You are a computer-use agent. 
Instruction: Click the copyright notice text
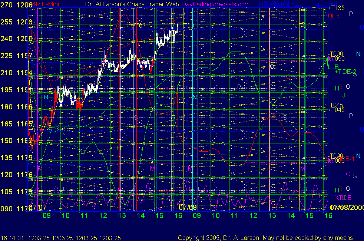coord(266,238)
